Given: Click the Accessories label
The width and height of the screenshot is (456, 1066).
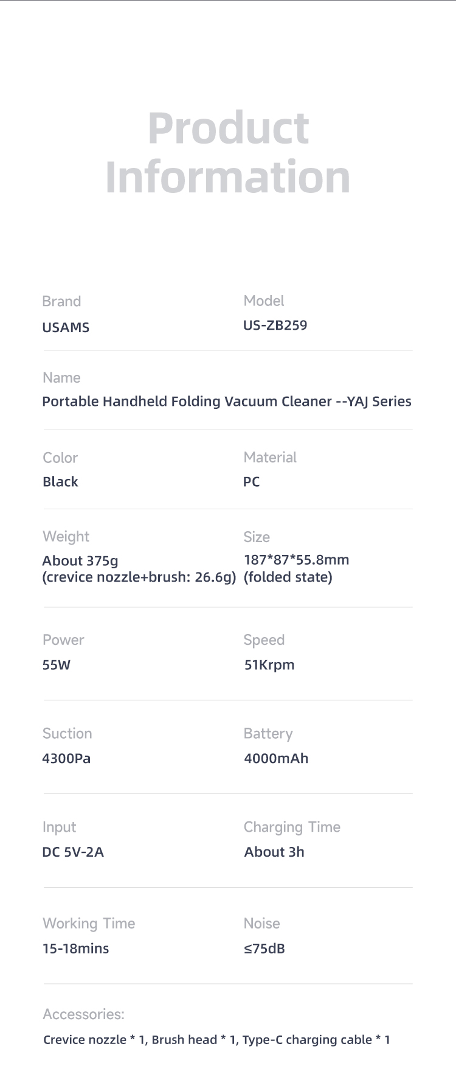Looking at the screenshot, I should (83, 1014).
